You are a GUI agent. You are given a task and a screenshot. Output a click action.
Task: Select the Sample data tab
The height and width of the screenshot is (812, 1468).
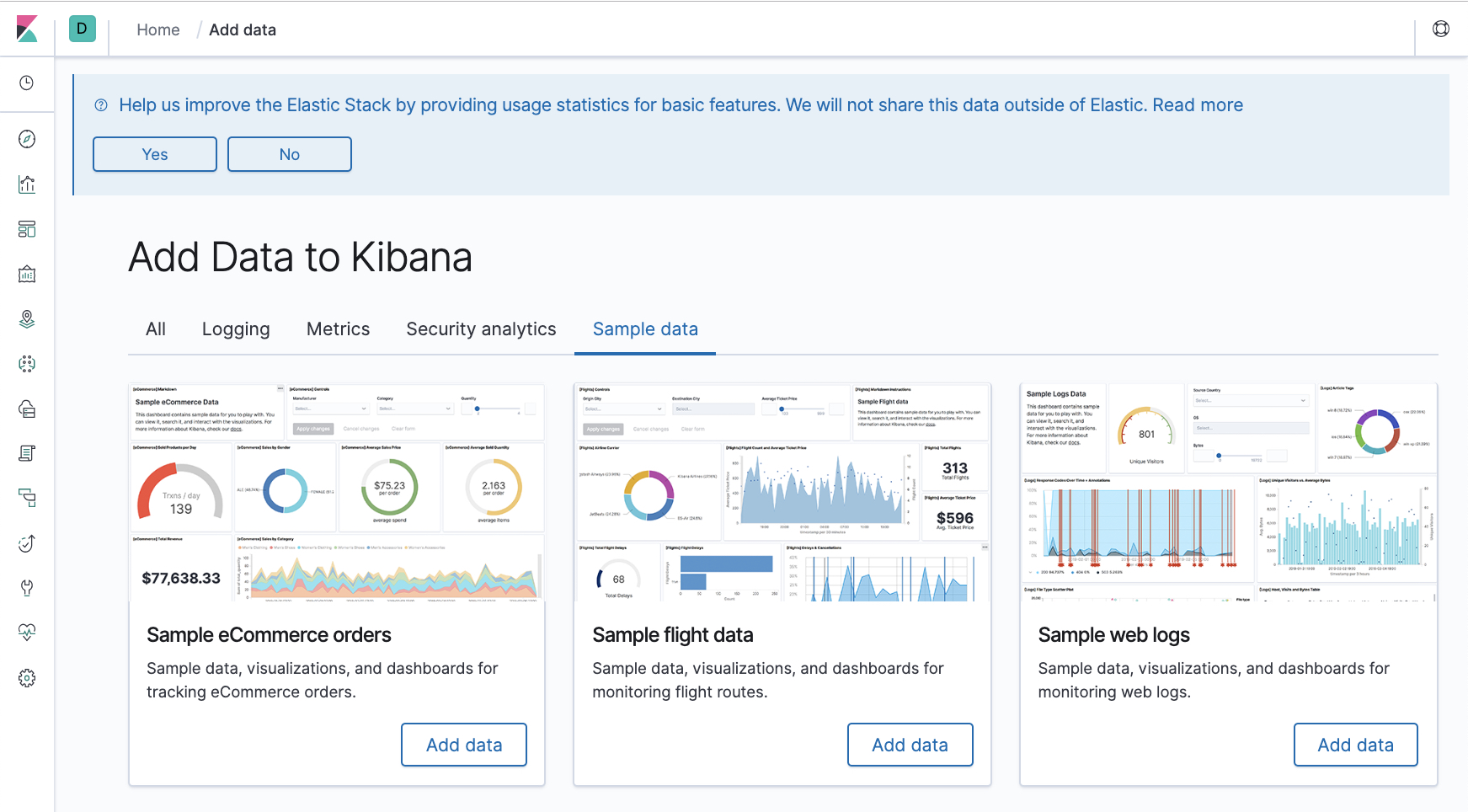(645, 329)
